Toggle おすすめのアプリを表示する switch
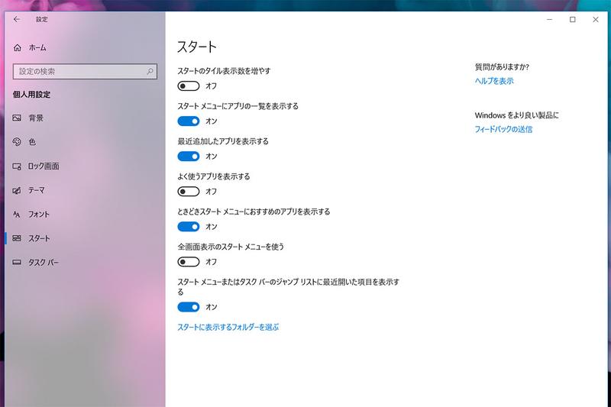Image resolution: width=611 pixels, height=407 pixels. point(189,227)
